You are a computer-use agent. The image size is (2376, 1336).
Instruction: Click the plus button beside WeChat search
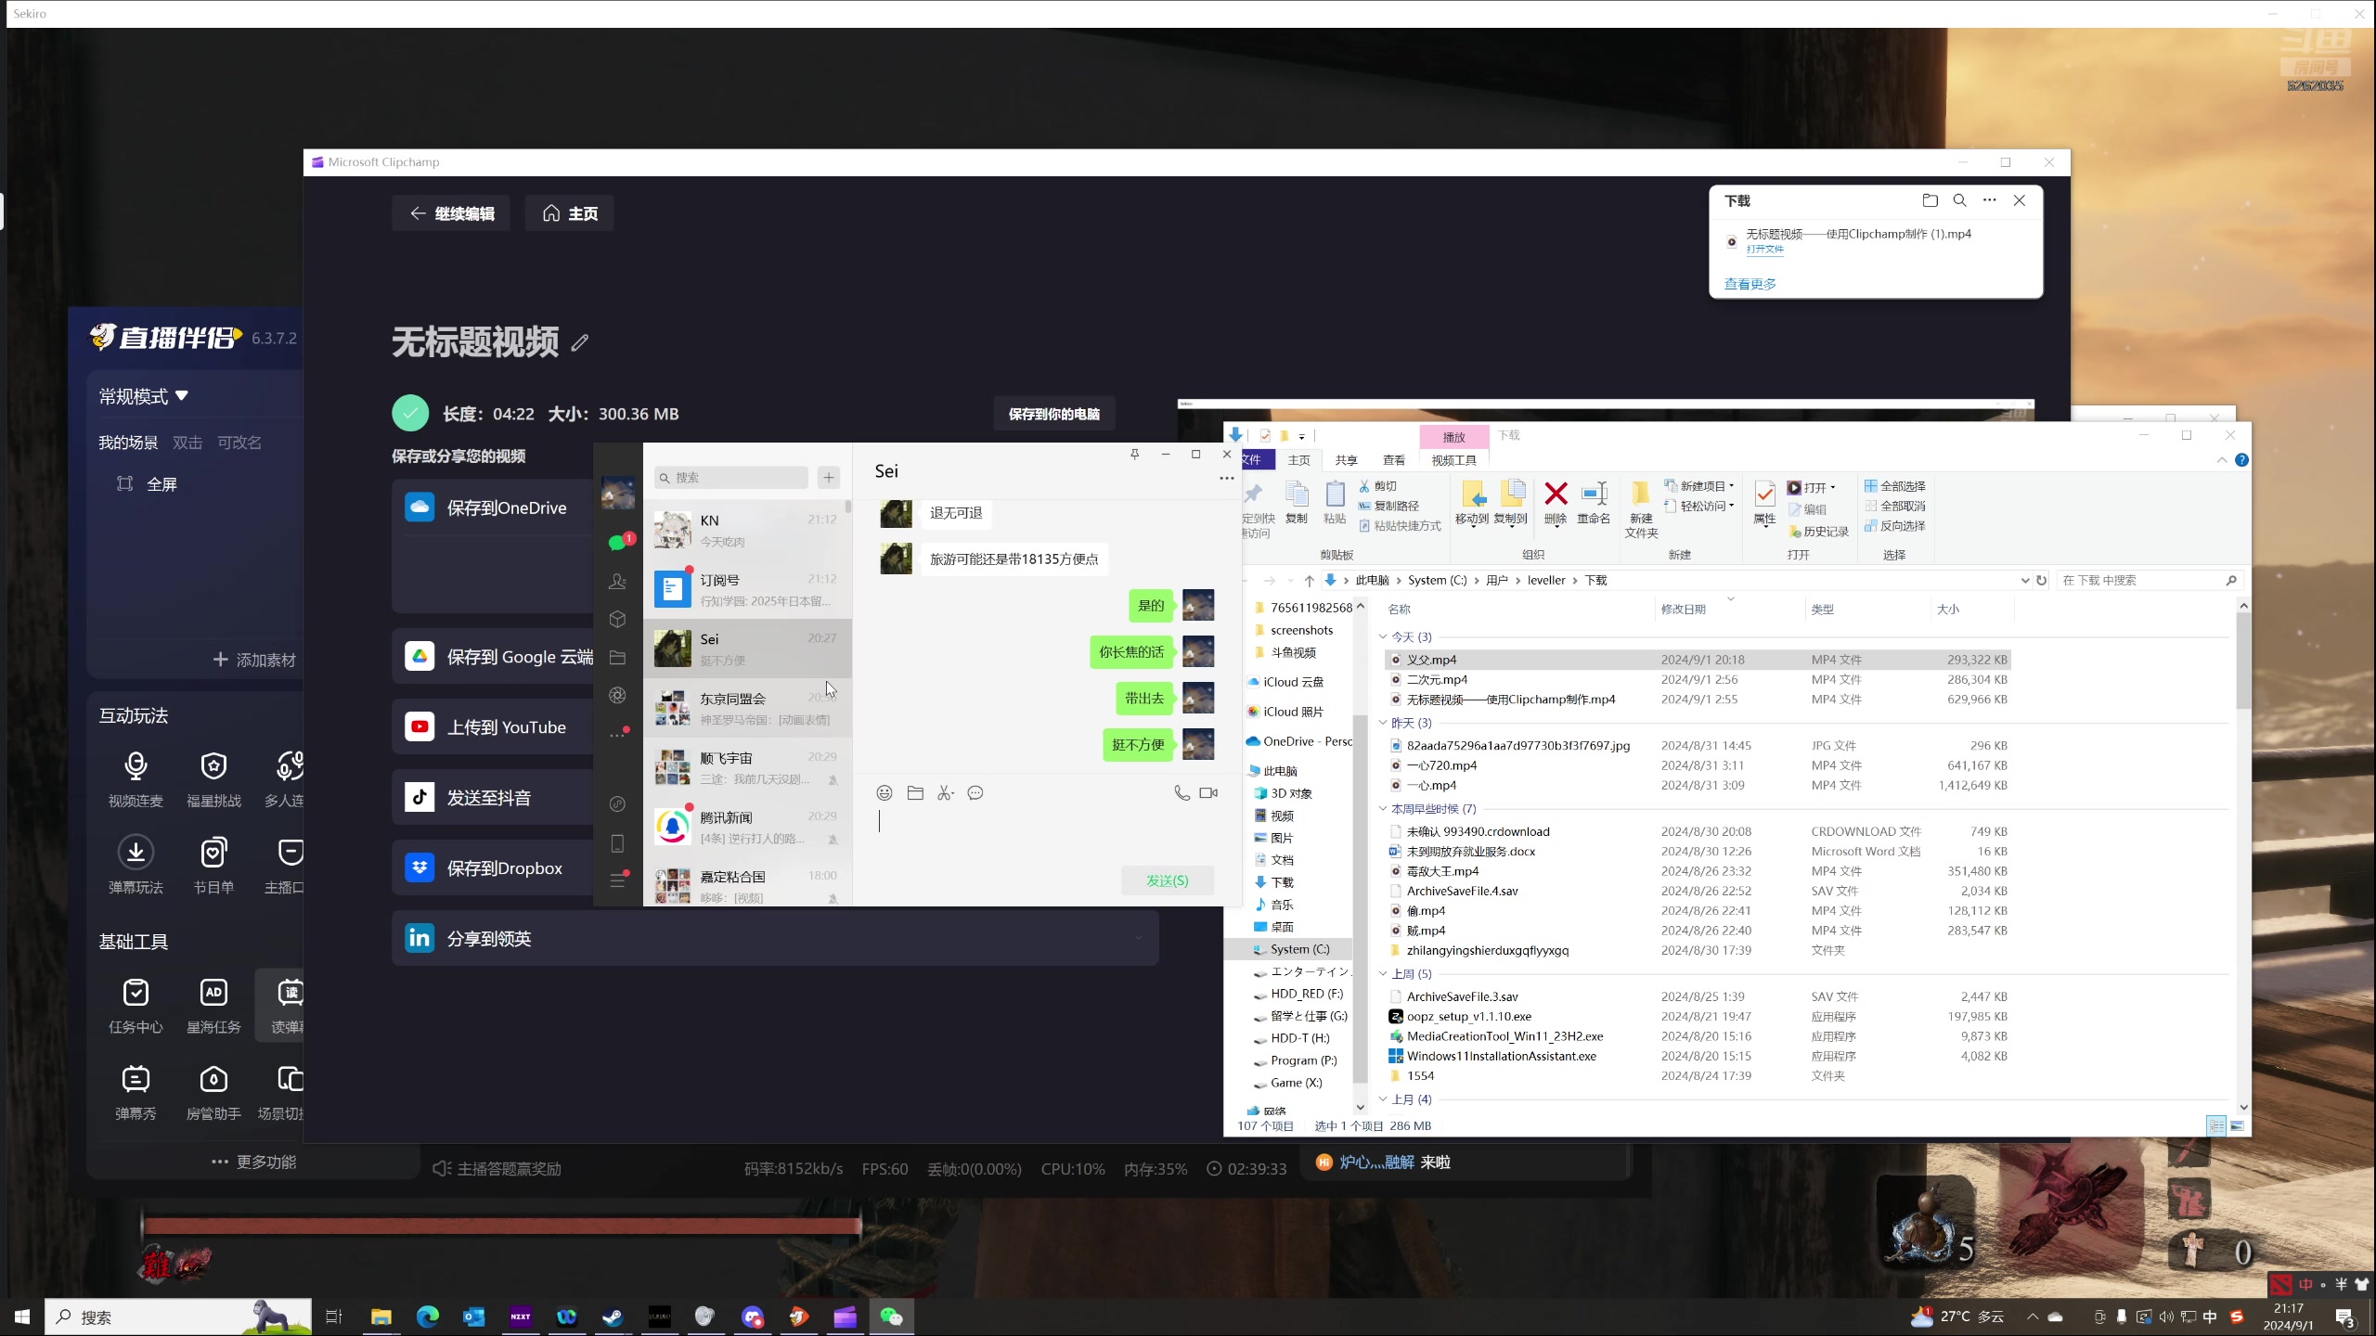pyautogui.click(x=828, y=478)
